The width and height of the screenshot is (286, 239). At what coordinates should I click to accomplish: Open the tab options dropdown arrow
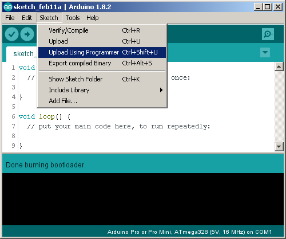tap(265, 52)
